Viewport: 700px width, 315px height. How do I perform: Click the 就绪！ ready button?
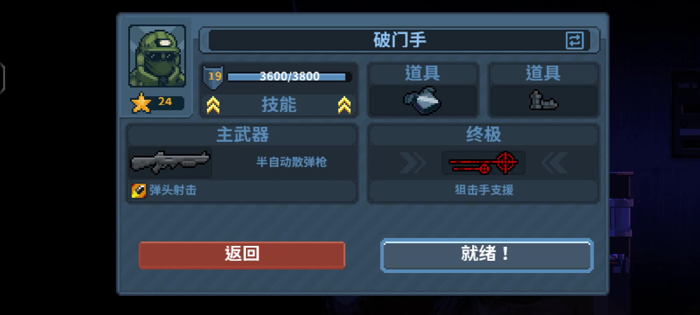tap(487, 255)
